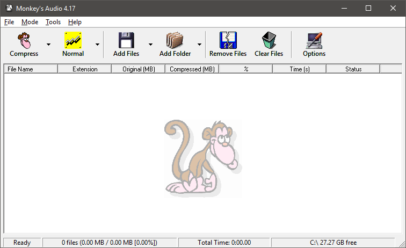Click the Remove Files broken disk icon
Image resolution: width=406 pixels, height=248 pixels.
228,40
